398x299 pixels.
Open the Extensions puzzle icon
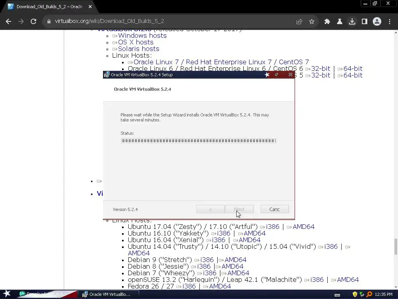327,22
